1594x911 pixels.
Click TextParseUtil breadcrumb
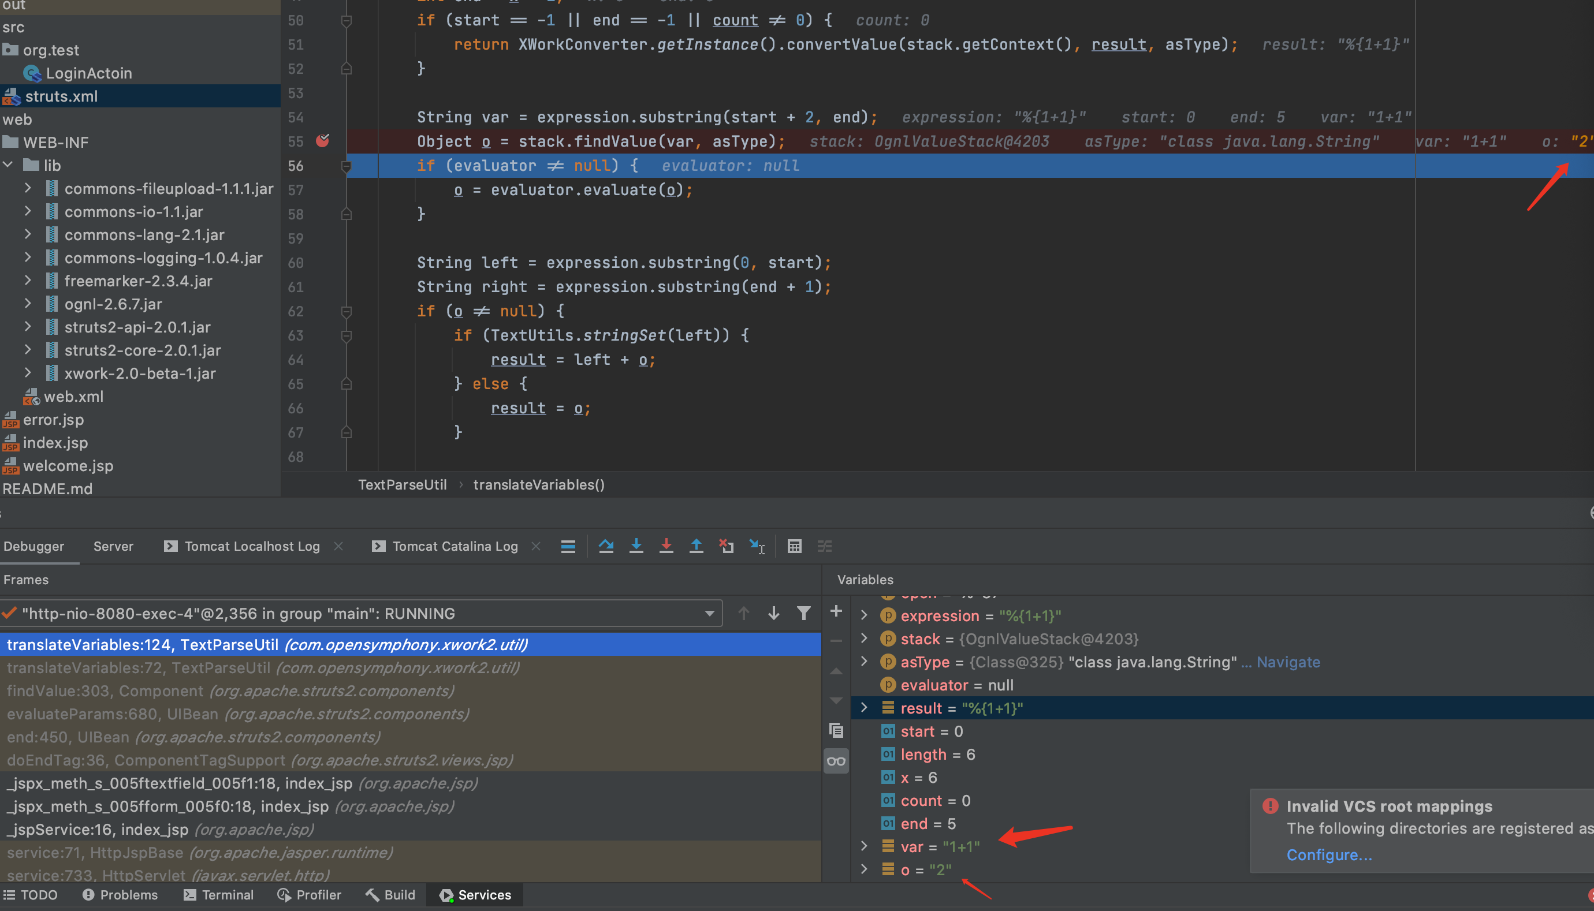click(403, 484)
